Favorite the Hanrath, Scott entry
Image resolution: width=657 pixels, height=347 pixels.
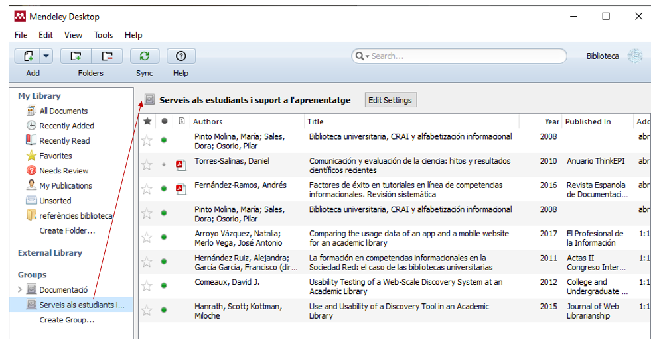tap(147, 310)
